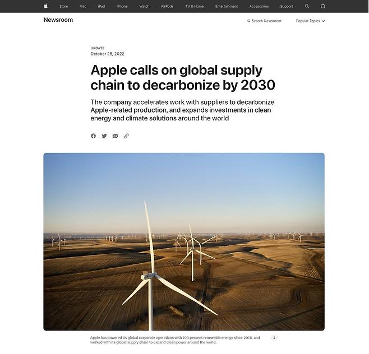This screenshot has height=354, width=369.
Task: Click the Apple logo icon
Action: pos(45,6)
